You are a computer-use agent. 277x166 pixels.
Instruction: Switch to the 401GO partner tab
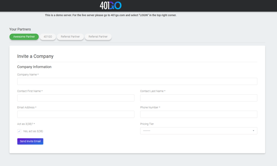click(48, 37)
